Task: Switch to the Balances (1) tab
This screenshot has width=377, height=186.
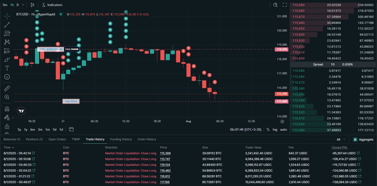Action: point(12,139)
